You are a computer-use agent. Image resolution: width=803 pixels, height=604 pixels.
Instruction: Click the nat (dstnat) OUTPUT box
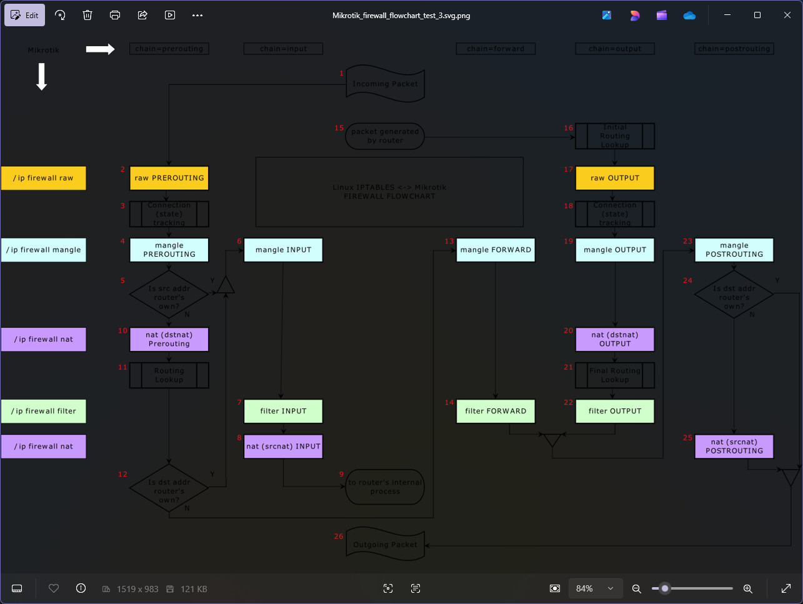coord(615,339)
